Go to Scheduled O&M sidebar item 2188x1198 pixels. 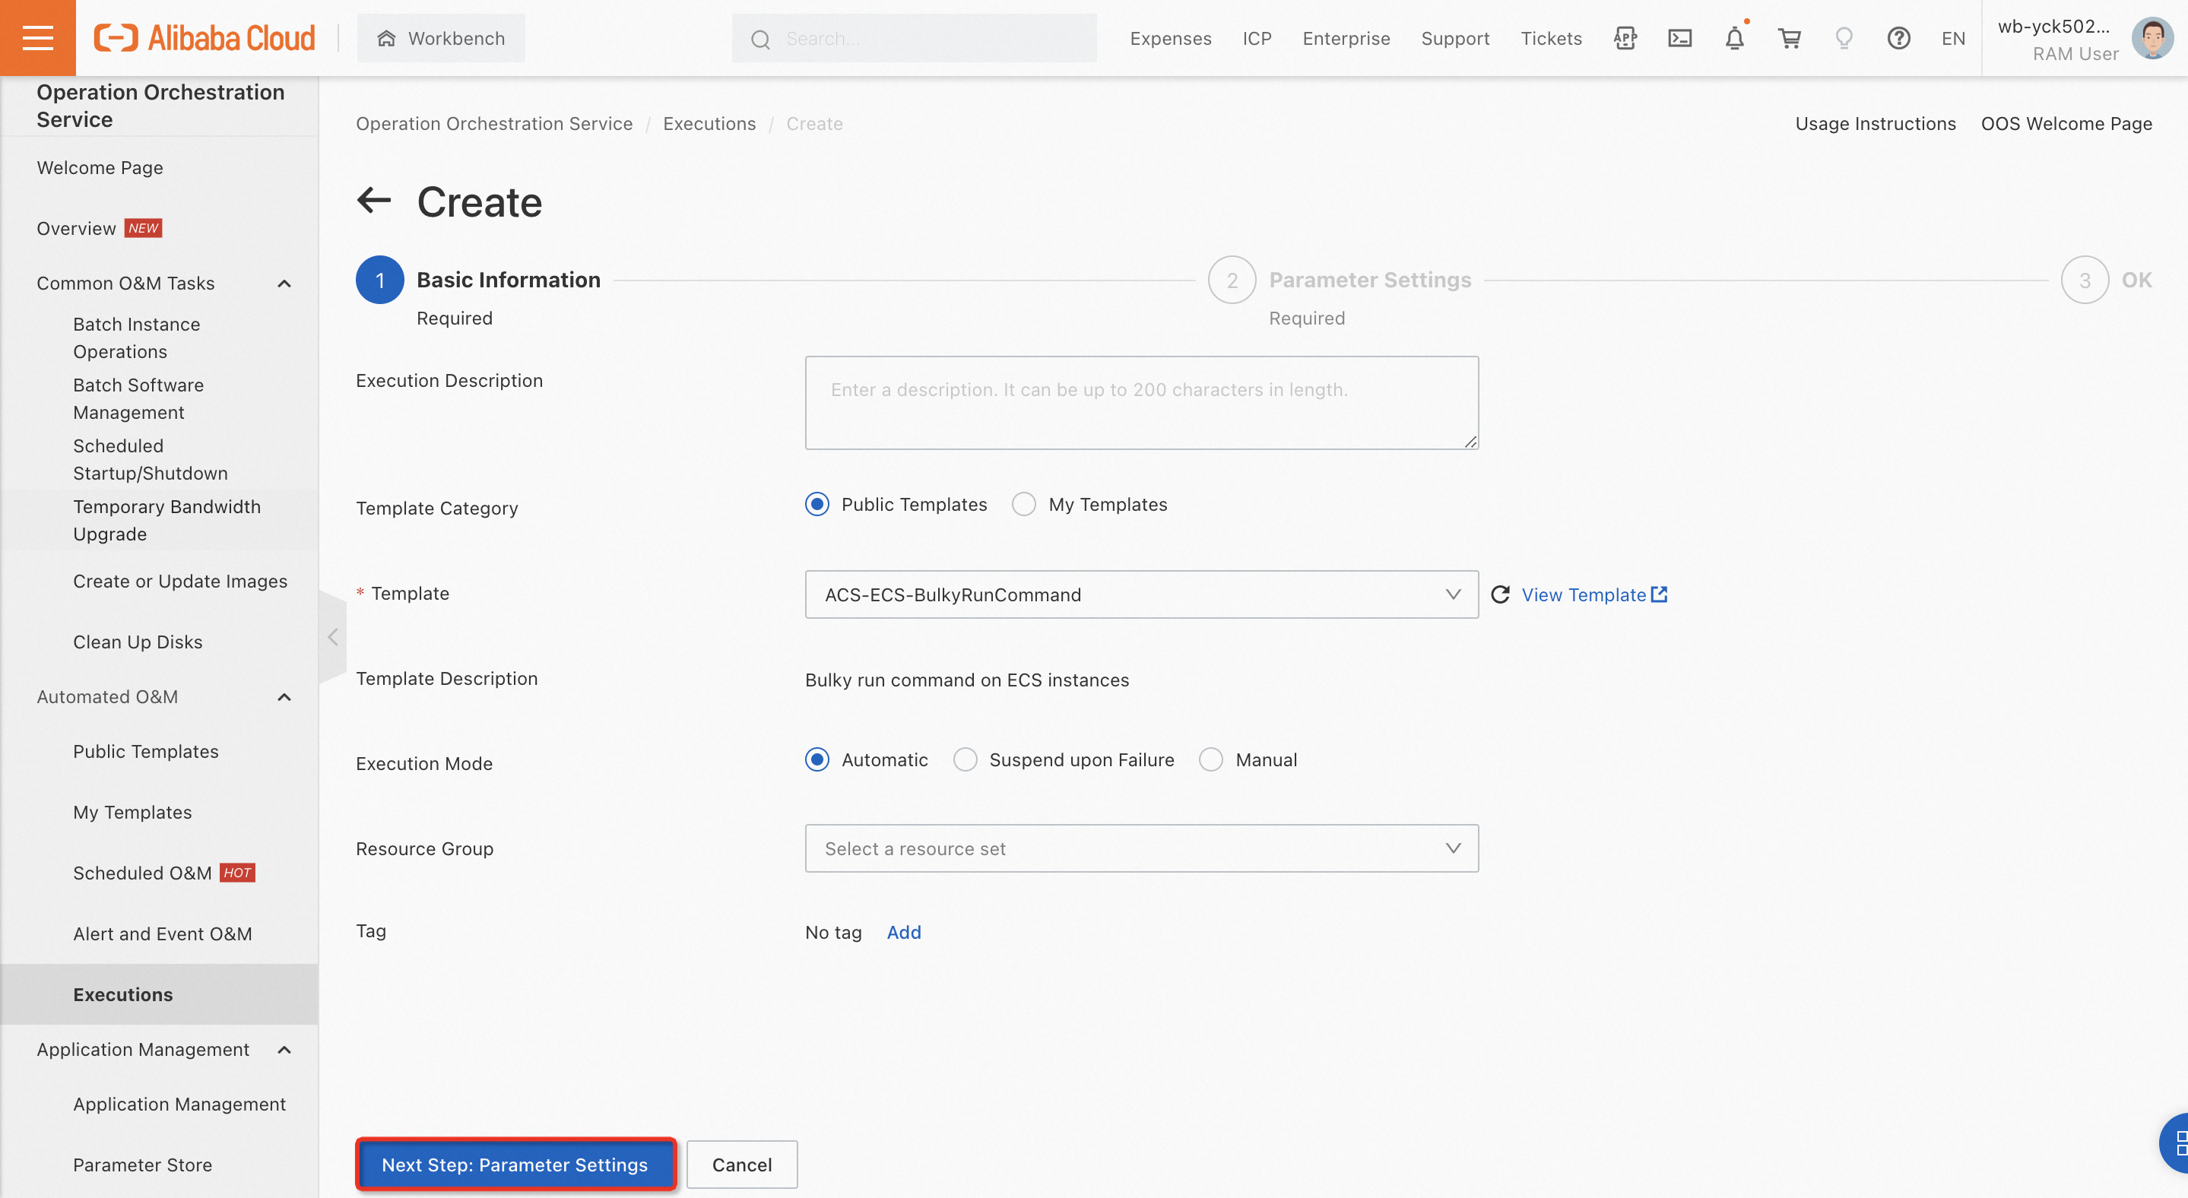click(143, 873)
